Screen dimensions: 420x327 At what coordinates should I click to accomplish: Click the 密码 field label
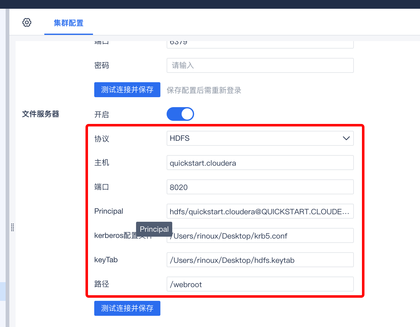[102, 65]
